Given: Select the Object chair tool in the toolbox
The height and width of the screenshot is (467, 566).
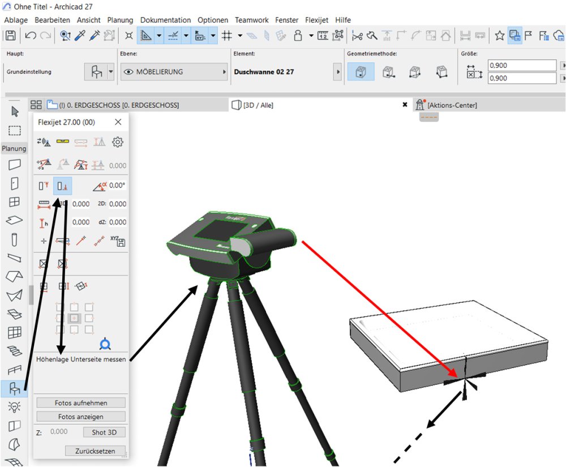Looking at the screenshot, I should 15,389.
